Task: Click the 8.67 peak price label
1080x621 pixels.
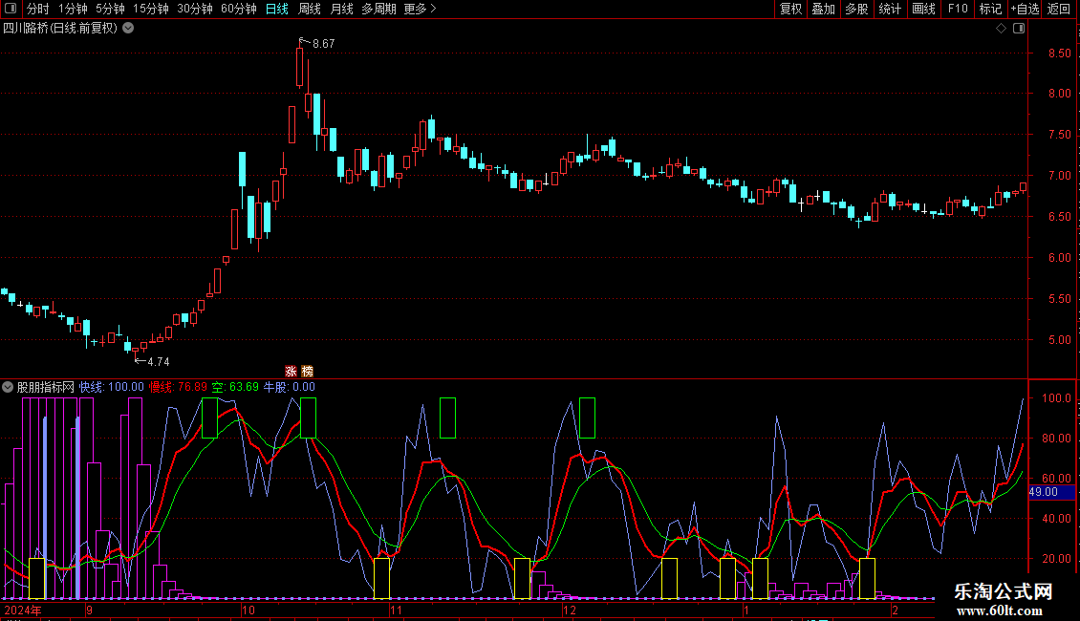Action: (323, 44)
